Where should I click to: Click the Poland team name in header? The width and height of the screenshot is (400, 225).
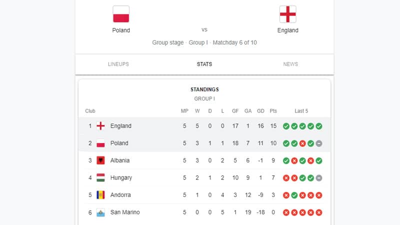pos(121,30)
